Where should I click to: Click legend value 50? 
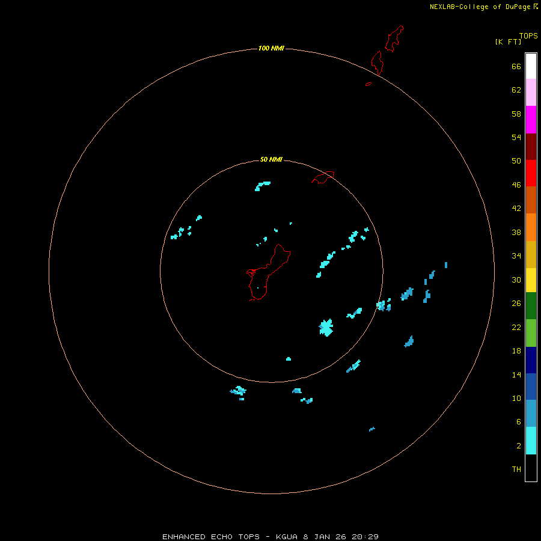pos(516,160)
